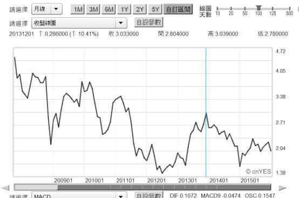
Task: Click the 201301 x-axis label
Action: pos(187,181)
